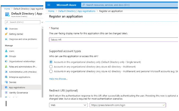Click the Groups people icon

6,56
